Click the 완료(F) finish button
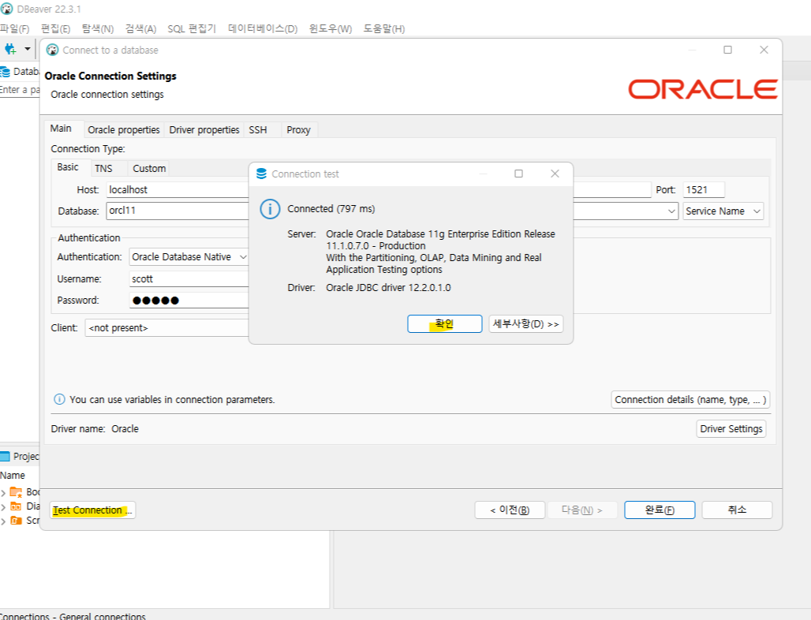 [x=660, y=510]
